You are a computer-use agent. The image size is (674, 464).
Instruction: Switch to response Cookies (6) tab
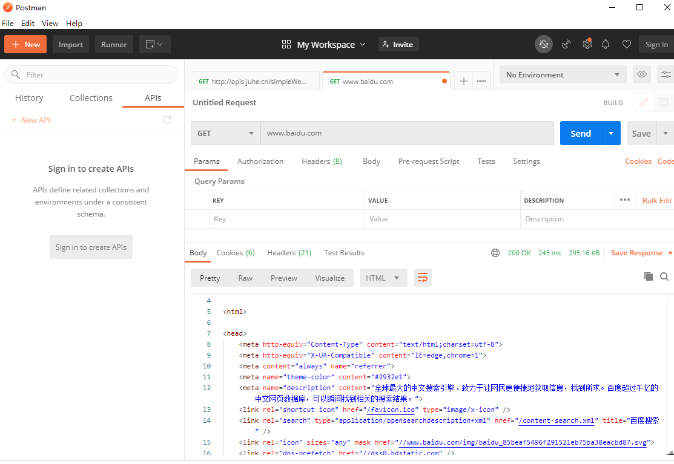[x=236, y=253]
